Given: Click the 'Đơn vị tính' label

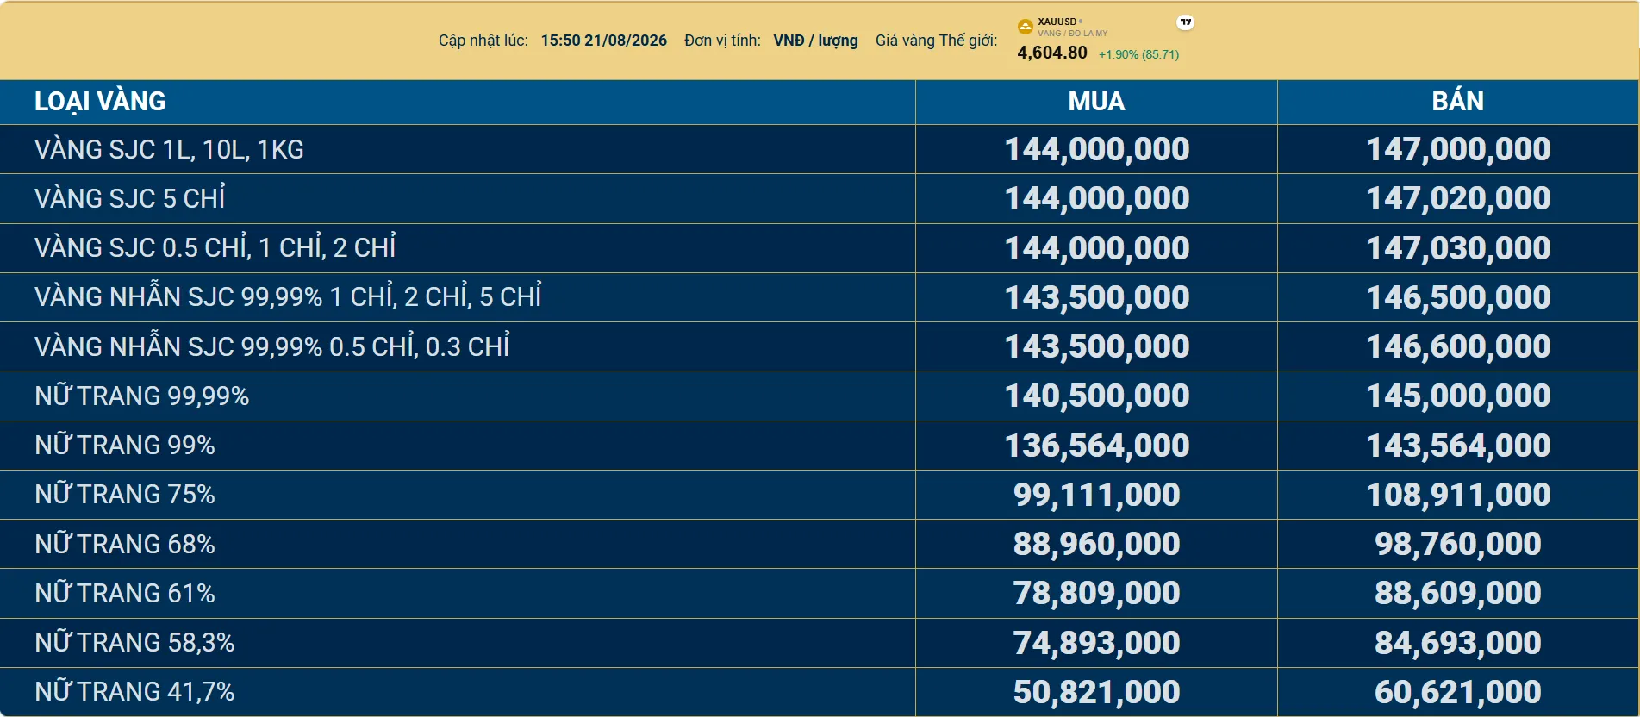Looking at the screenshot, I should coord(722,41).
